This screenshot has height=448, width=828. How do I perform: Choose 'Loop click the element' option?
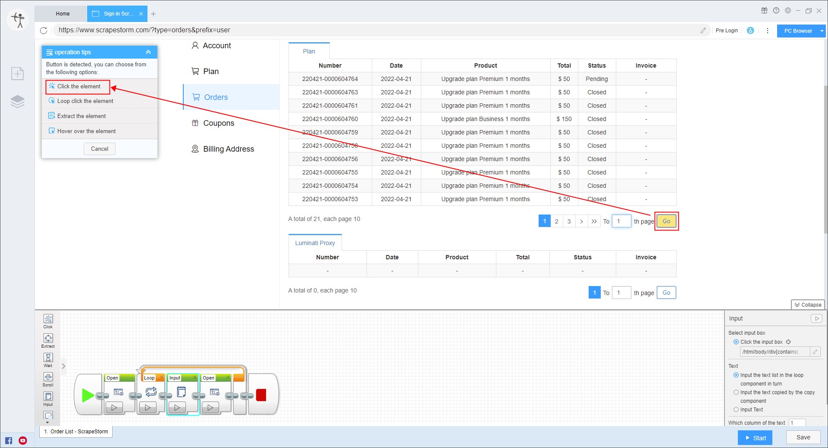(85, 101)
